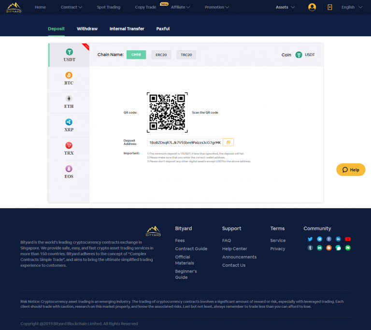Open the Privacy terms link
Viewport: 371px width, 330px height.
coord(278,248)
